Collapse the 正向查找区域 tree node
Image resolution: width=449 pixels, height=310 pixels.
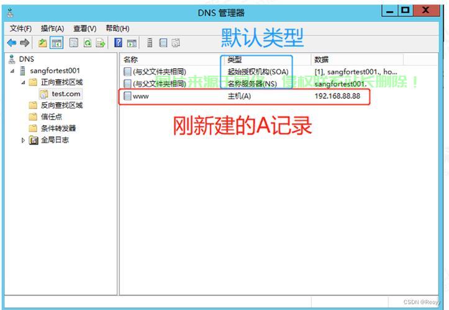[24, 82]
